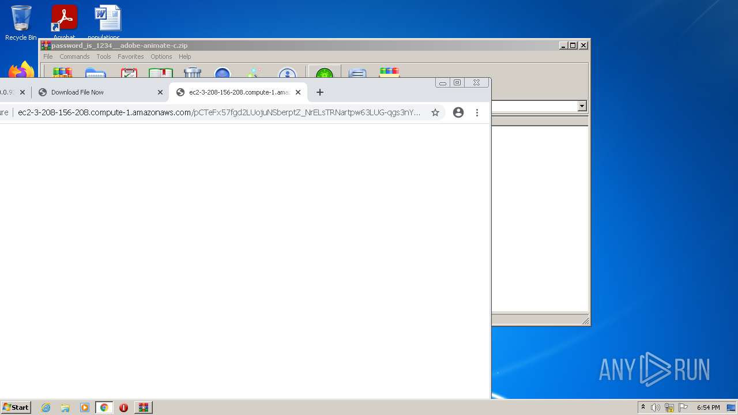Click Show Desktop button
Viewport: 738px width, 415px height.
[732, 408]
